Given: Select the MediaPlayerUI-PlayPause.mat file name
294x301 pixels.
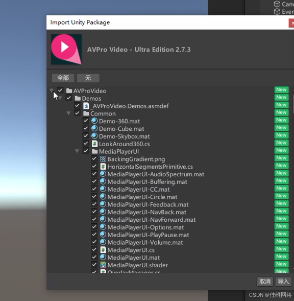Looking at the screenshot, I should (148, 235).
